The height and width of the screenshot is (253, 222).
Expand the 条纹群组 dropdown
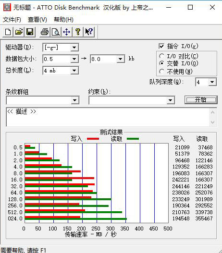[x=74, y=100]
